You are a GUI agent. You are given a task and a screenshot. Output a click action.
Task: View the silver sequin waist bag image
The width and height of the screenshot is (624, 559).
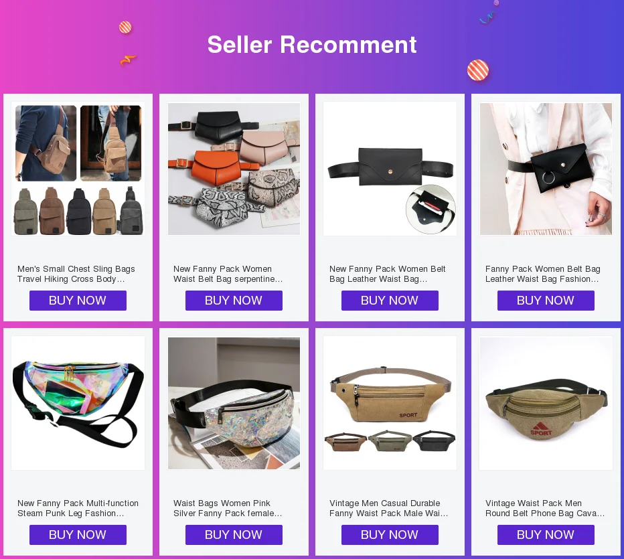pos(234,403)
